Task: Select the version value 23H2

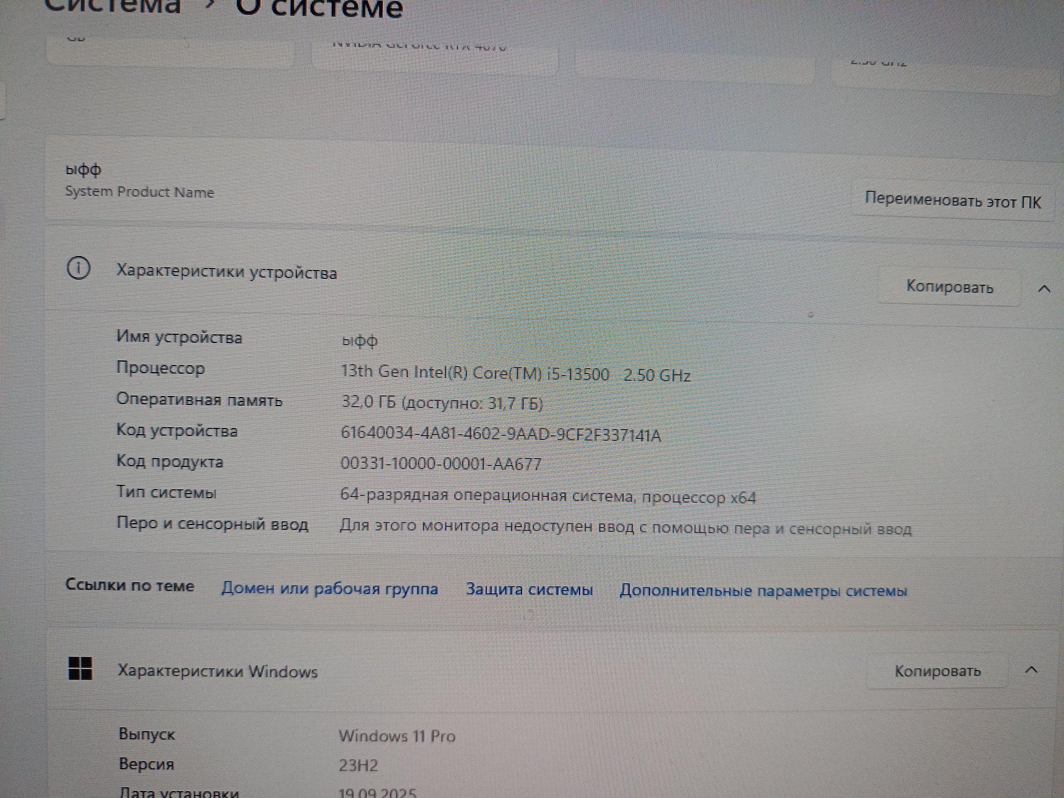Action: [x=358, y=765]
